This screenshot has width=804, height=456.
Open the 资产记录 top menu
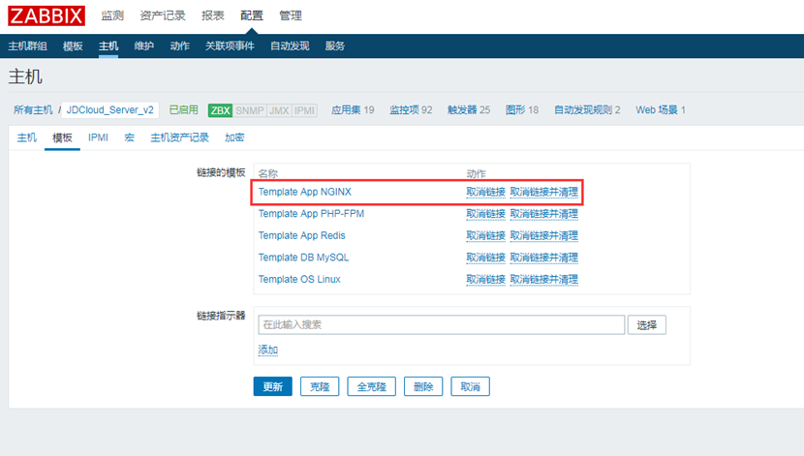[163, 15]
